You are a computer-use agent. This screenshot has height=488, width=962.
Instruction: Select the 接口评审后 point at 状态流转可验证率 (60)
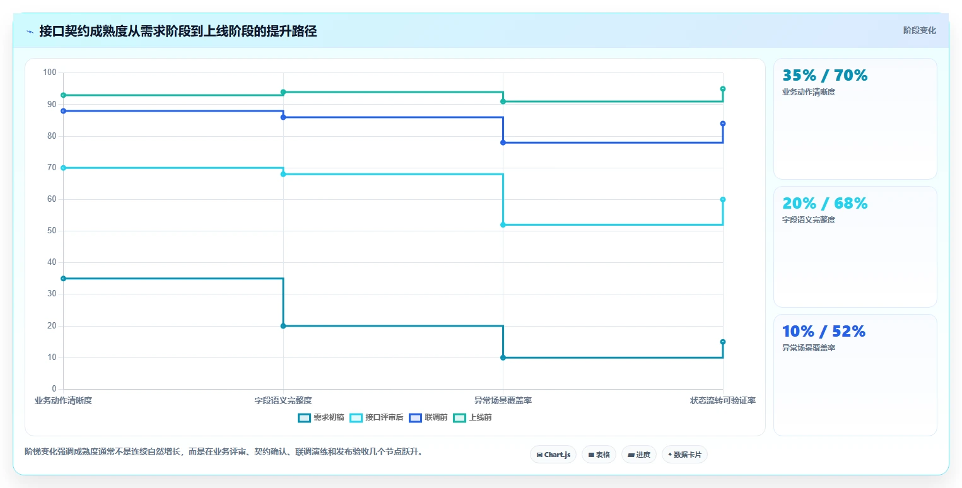(x=723, y=199)
